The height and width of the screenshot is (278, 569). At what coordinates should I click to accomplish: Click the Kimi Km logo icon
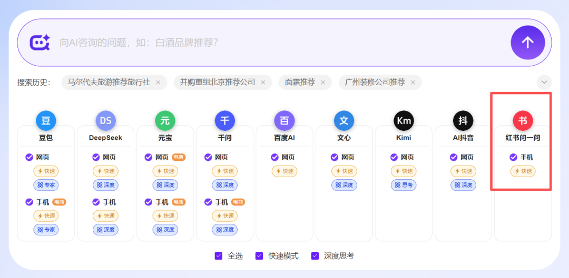click(404, 120)
